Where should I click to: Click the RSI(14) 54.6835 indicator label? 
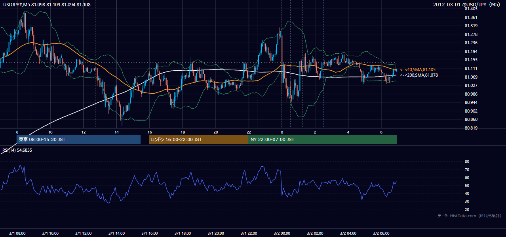tap(17, 150)
